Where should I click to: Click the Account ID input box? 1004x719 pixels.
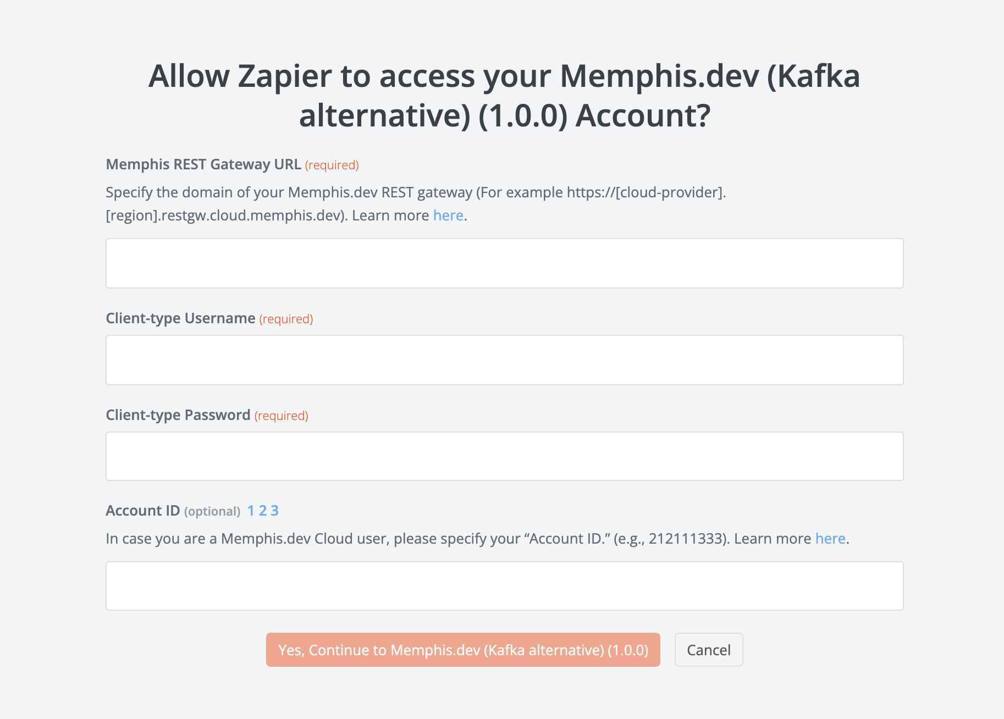tap(504, 586)
